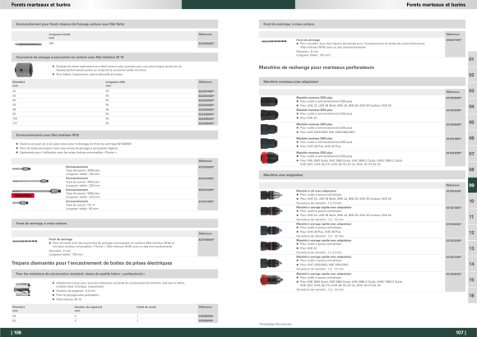Click the keyed chuck with adapter image

[x=271, y=195]
